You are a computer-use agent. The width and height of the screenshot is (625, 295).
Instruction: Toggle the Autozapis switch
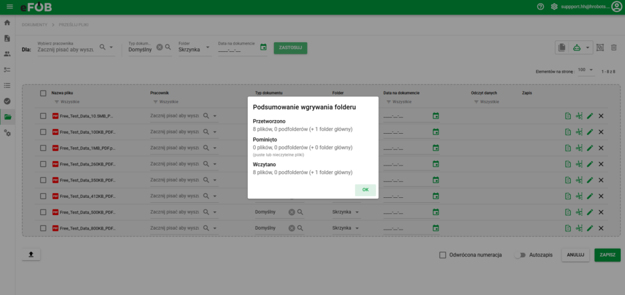click(x=520, y=255)
